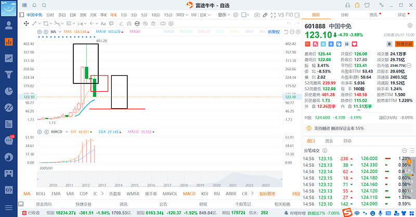Switch to the 评论 tab
416x217 pixels.
(401, 15)
